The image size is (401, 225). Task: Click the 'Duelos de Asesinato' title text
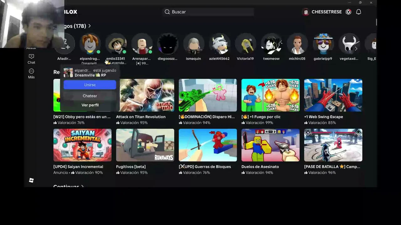point(260,167)
